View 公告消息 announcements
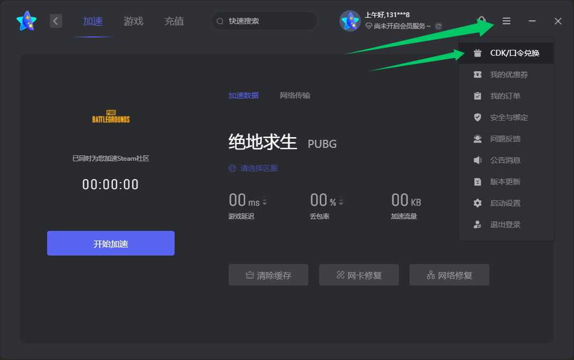 (506, 160)
